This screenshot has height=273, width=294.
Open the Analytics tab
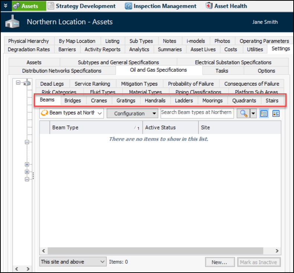[x=139, y=49]
